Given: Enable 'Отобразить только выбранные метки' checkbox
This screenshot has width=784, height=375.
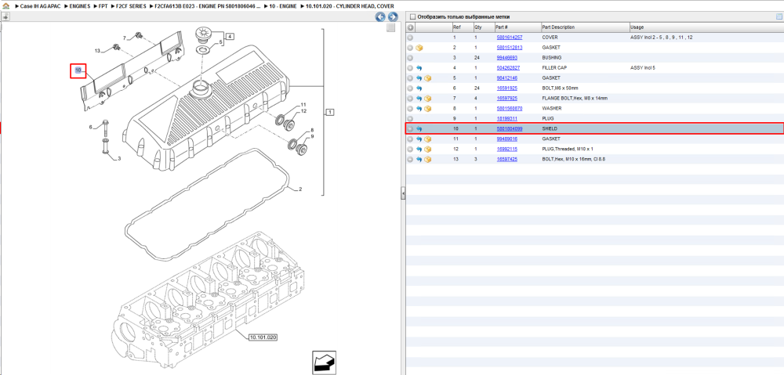Looking at the screenshot, I should tap(412, 17).
